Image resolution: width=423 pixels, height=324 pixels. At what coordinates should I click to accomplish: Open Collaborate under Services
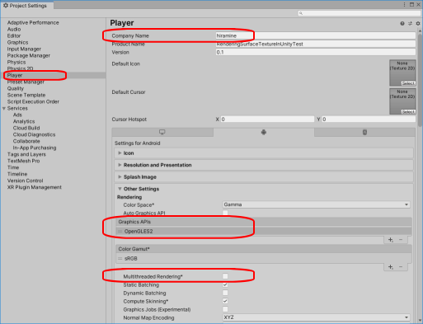[26, 141]
